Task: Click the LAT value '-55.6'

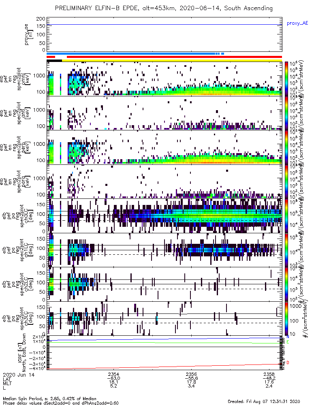Action: point(191,378)
